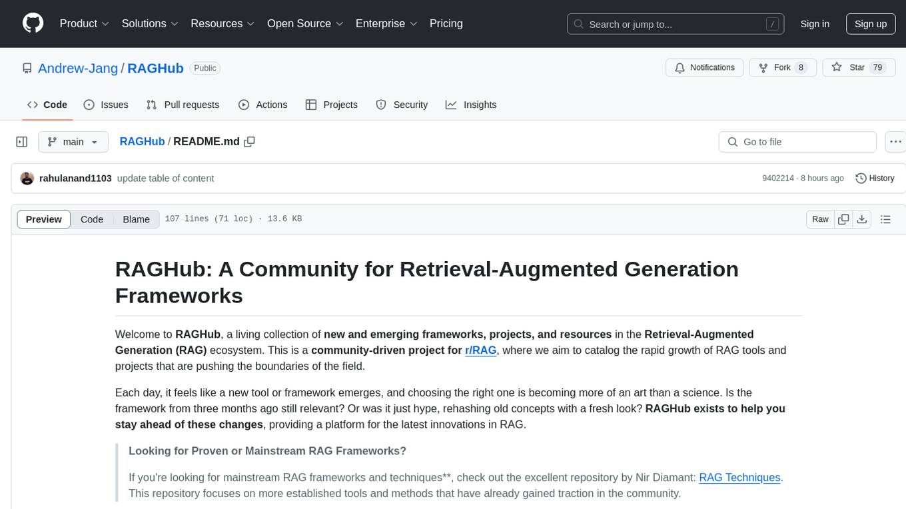
Task: Expand the Product menu
Action: coord(85,23)
